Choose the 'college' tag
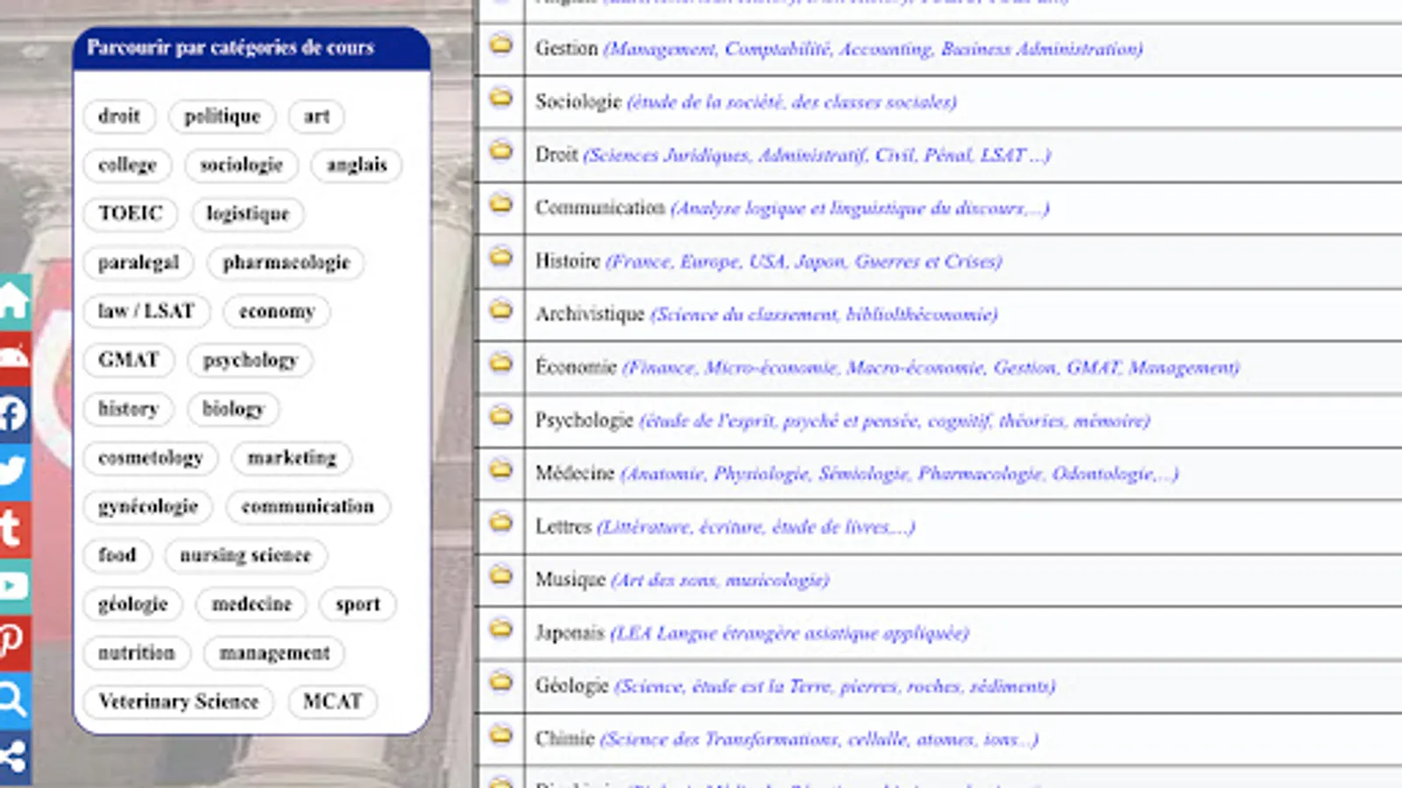Screen dimensions: 1402x788 [127, 165]
